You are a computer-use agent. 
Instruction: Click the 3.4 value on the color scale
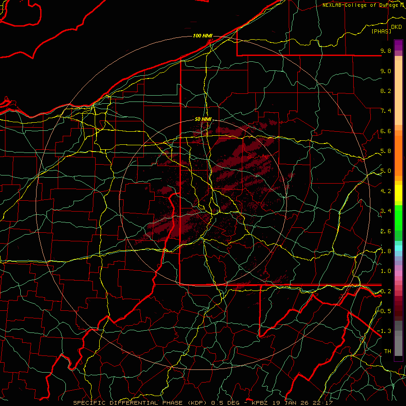386,211
